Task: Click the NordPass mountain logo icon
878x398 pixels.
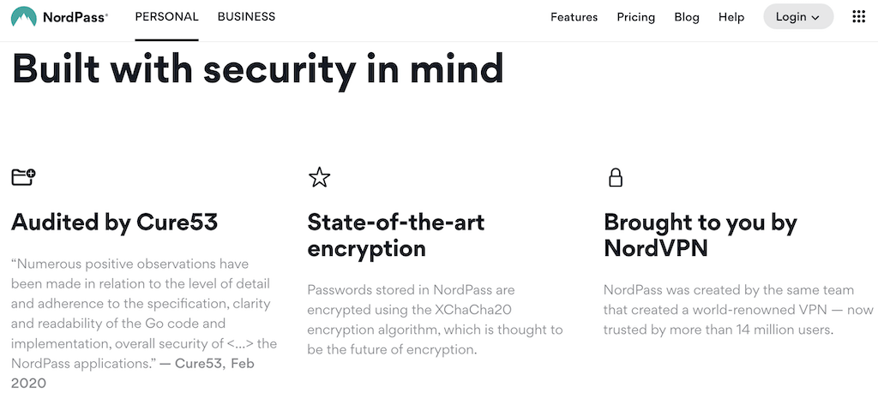Action: (23, 17)
